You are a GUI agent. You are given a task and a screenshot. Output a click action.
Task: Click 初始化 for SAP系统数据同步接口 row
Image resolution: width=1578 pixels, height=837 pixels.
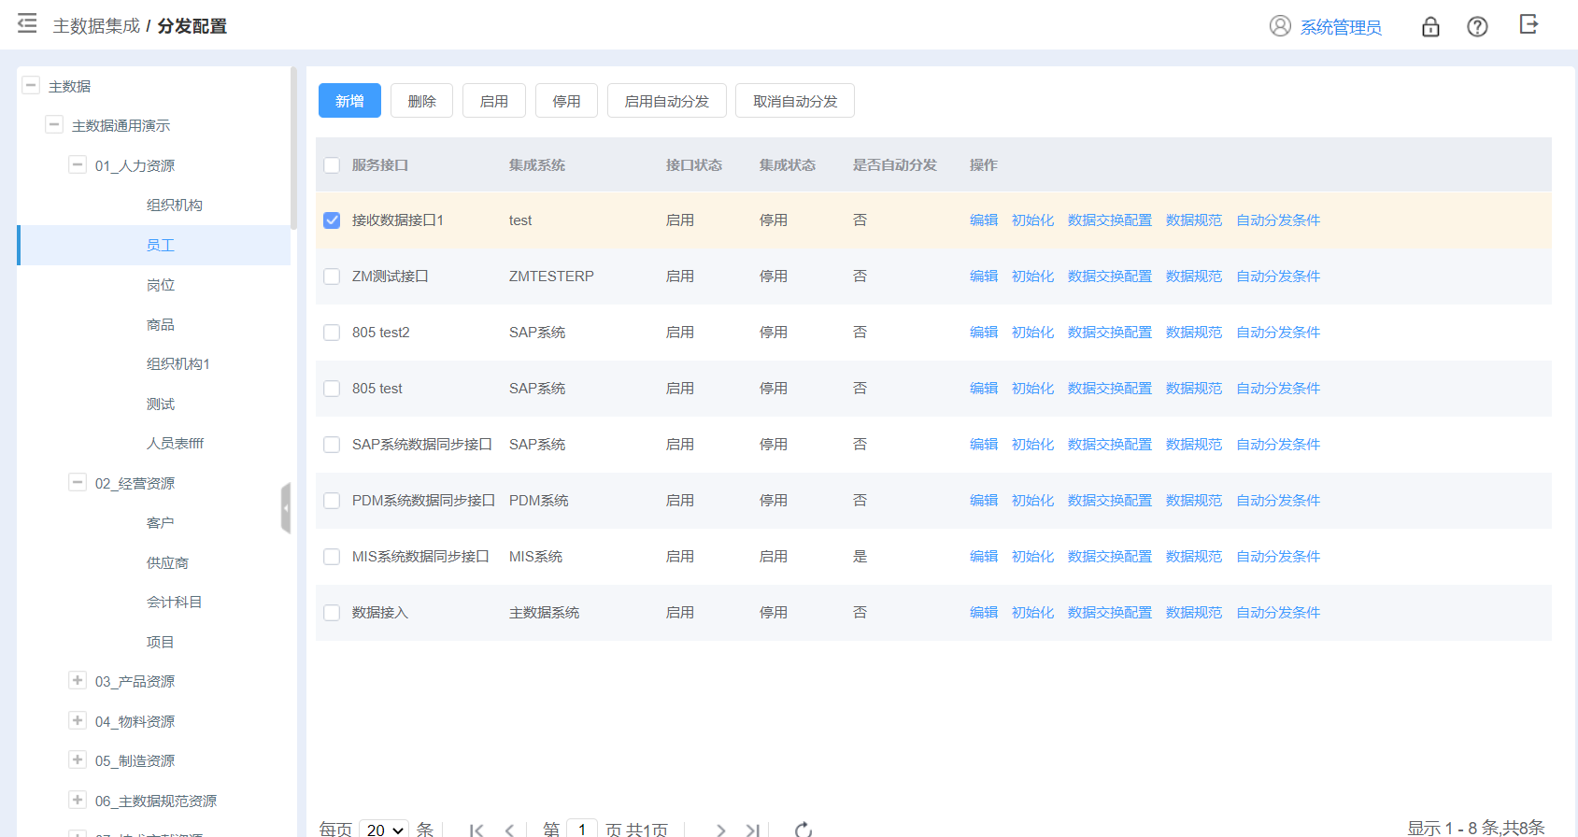pos(1032,445)
